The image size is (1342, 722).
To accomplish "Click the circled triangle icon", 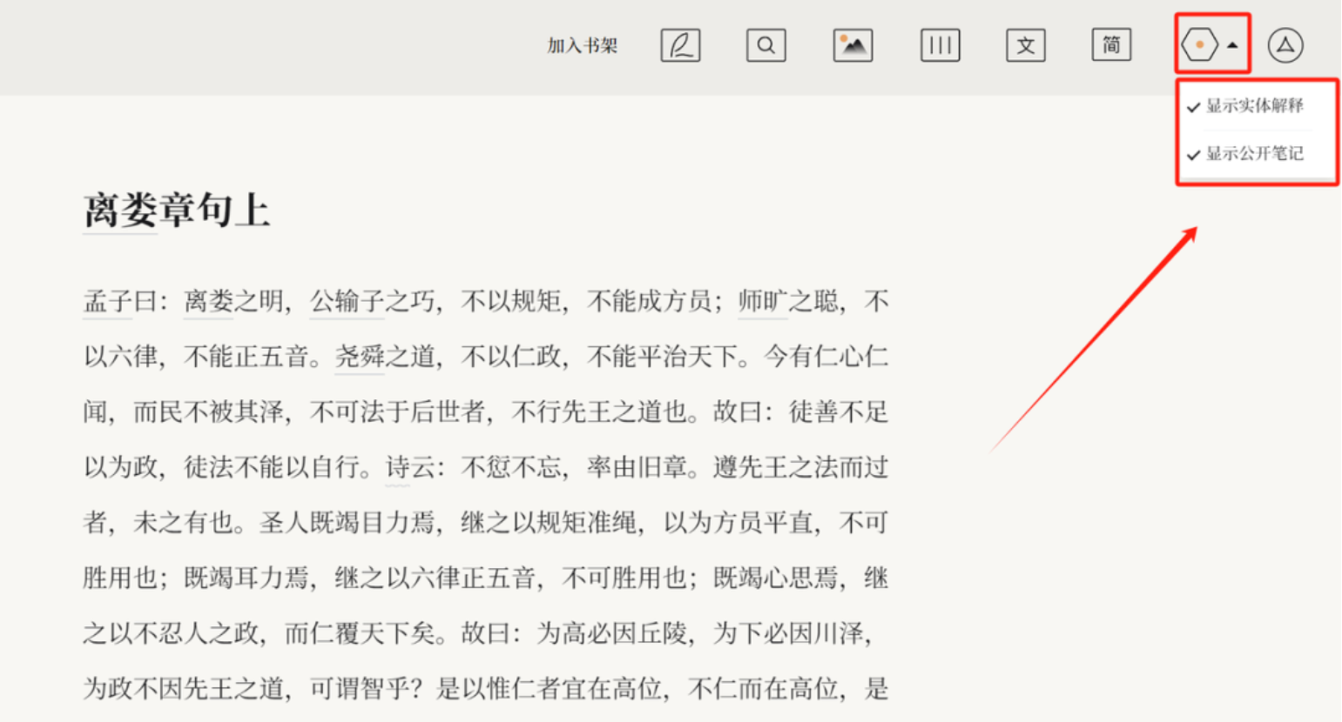I will coord(1285,45).
